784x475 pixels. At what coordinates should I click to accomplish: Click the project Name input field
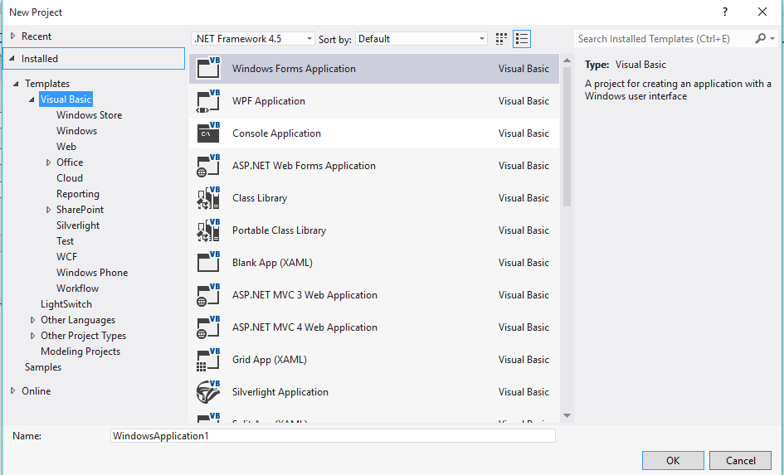tap(333, 435)
